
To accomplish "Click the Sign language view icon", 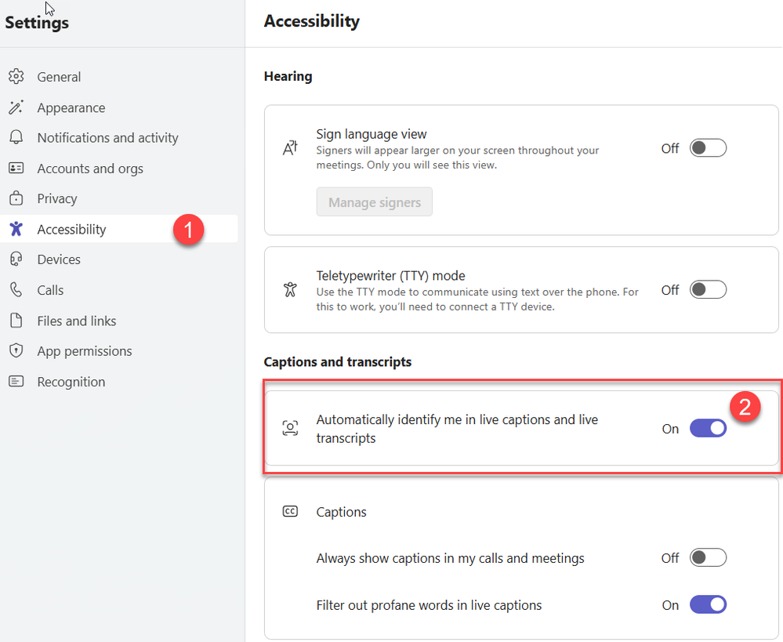I will [290, 148].
